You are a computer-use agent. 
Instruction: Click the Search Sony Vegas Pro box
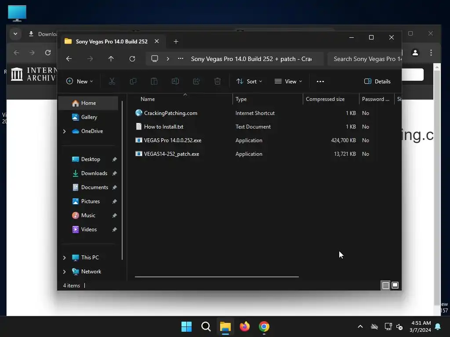point(364,59)
